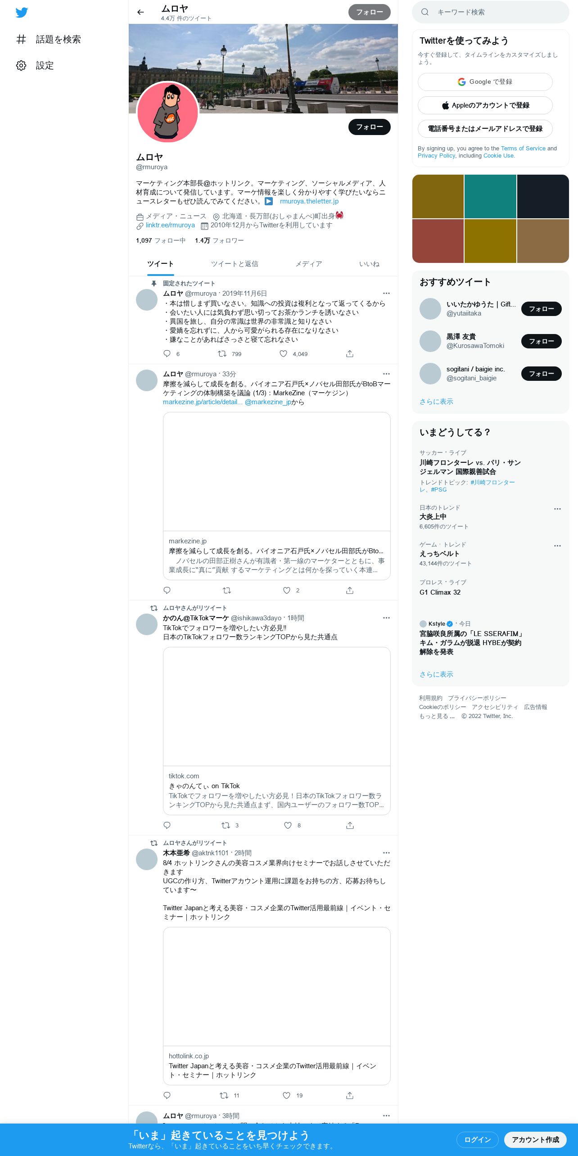This screenshot has height=1156, width=578.
Task: Reply to the TikTok follower tweet
Action: 167,825
